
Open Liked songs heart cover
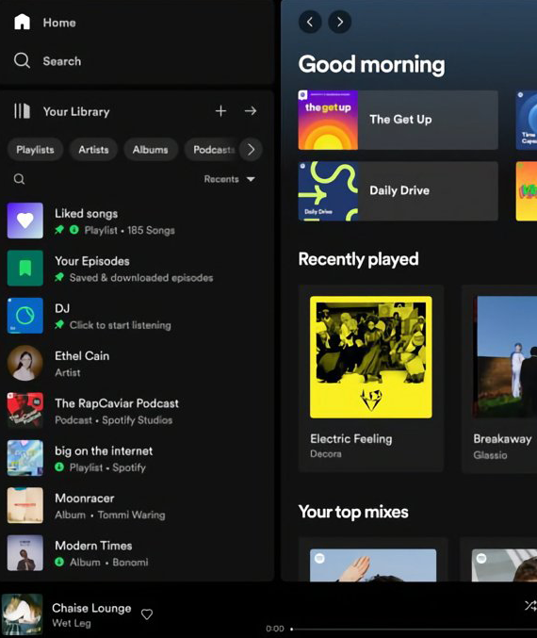pyautogui.click(x=25, y=221)
